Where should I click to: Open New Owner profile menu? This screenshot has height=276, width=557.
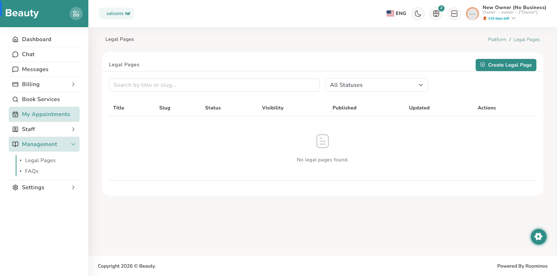(x=514, y=7)
